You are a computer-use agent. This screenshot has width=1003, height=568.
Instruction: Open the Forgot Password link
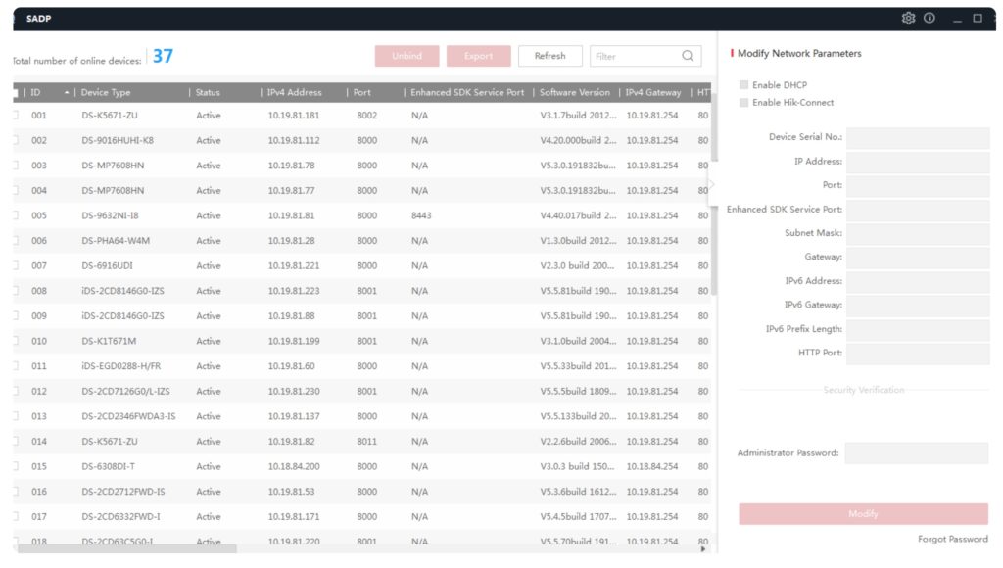coord(951,538)
